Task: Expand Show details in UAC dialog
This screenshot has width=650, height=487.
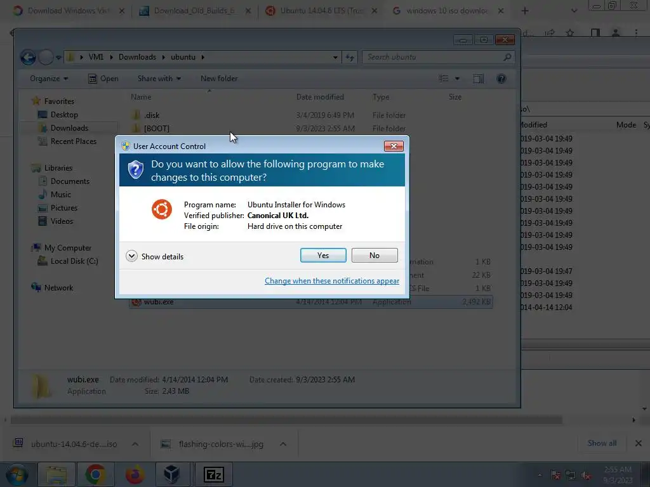Action: pyautogui.click(x=155, y=256)
